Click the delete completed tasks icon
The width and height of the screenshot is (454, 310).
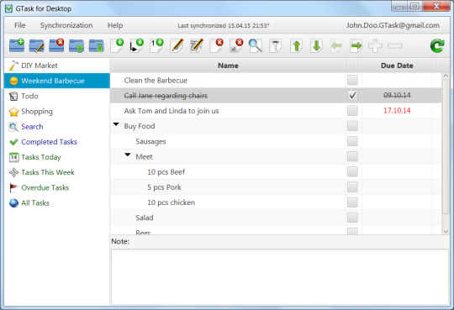(x=236, y=45)
